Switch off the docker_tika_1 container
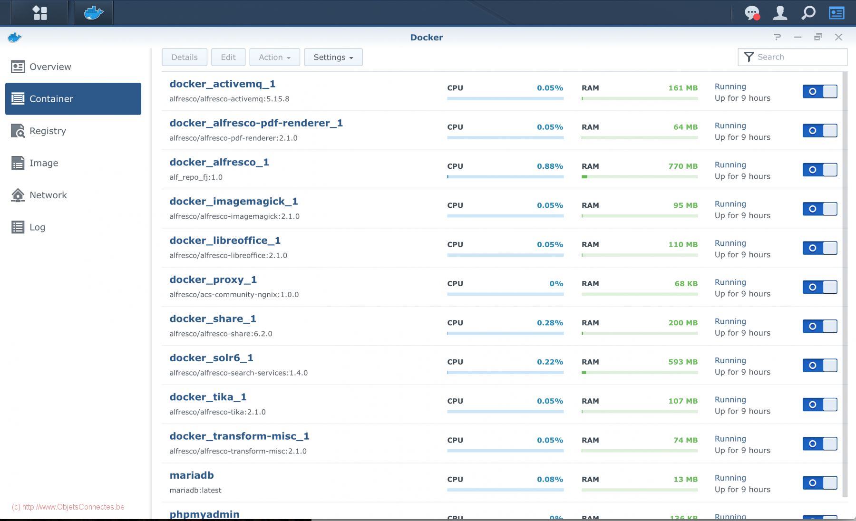The width and height of the screenshot is (856, 521). 820,405
